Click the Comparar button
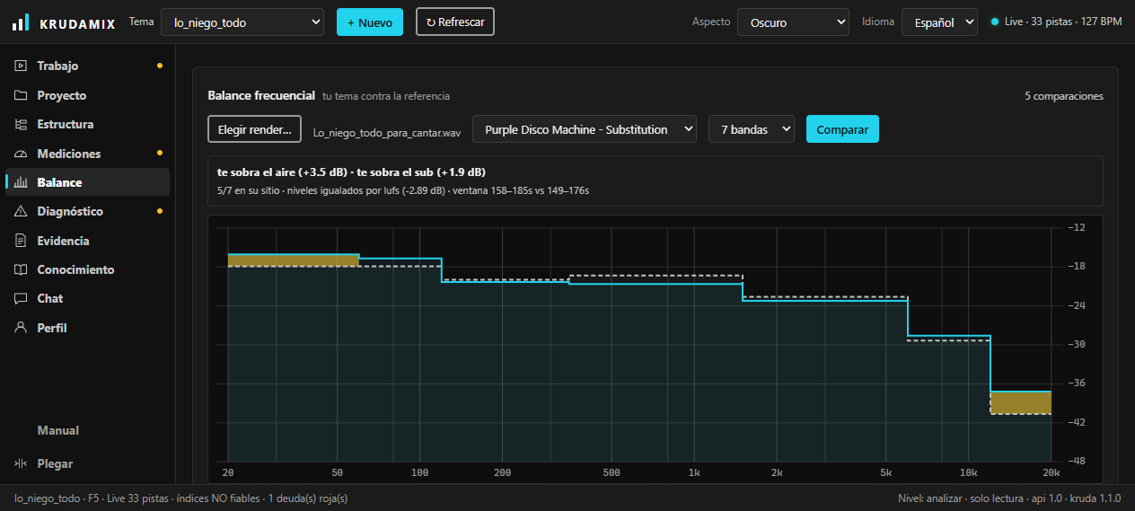Image resolution: width=1135 pixels, height=511 pixels. click(842, 129)
